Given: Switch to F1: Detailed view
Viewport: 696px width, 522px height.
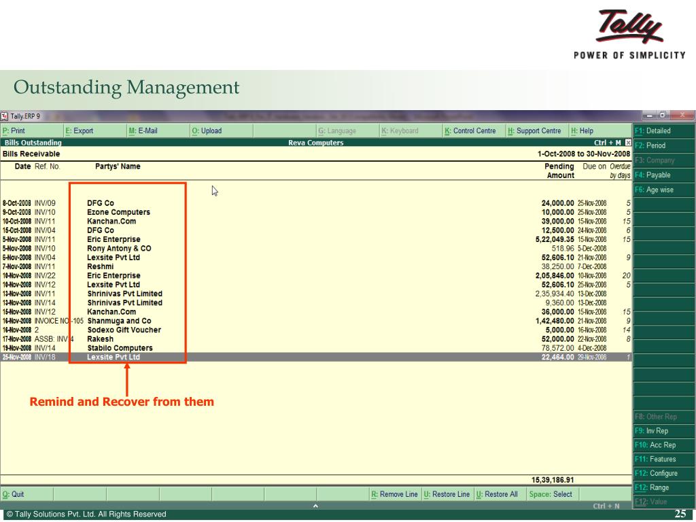Looking at the screenshot, I should (664, 131).
